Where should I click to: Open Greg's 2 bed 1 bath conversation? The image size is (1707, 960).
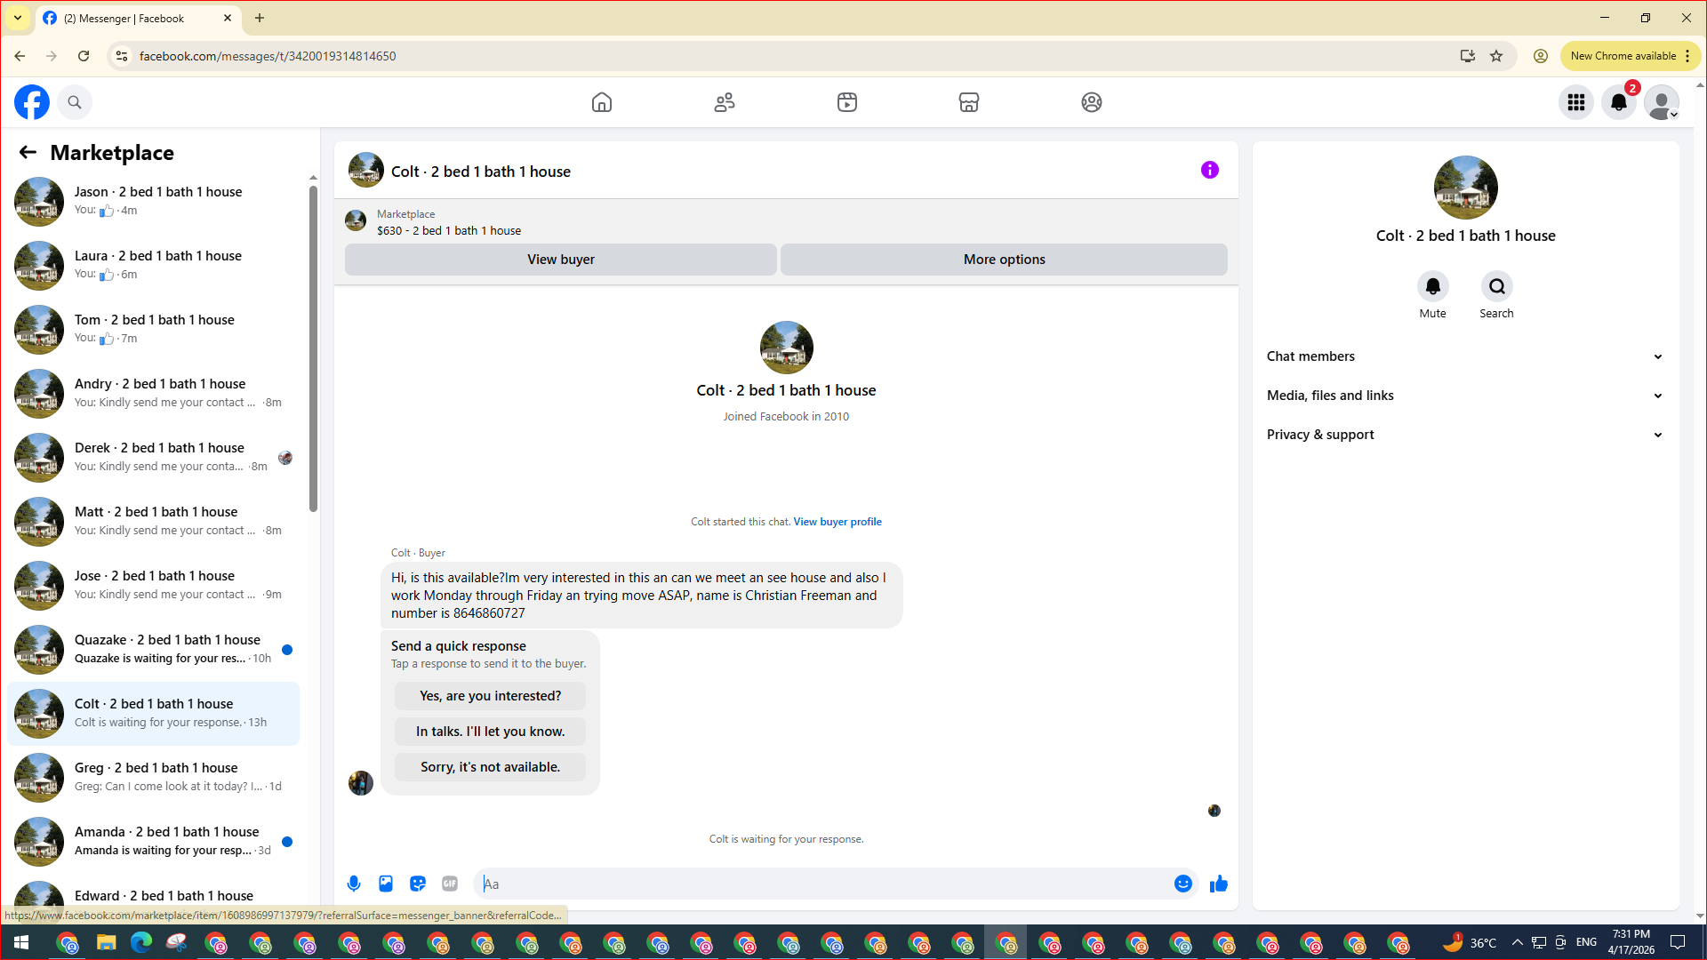tap(156, 776)
